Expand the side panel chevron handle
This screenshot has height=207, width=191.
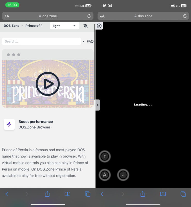coord(97,105)
